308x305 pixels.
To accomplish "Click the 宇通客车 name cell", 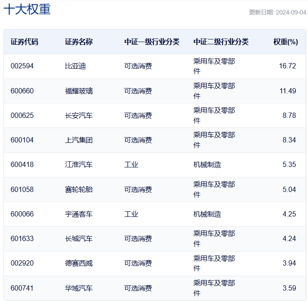I will pyautogui.click(x=79, y=214).
